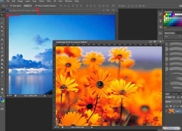This screenshot has width=182, height=131.
Task: Open the layer filter Kind dropdown
Action: pos(170,97)
